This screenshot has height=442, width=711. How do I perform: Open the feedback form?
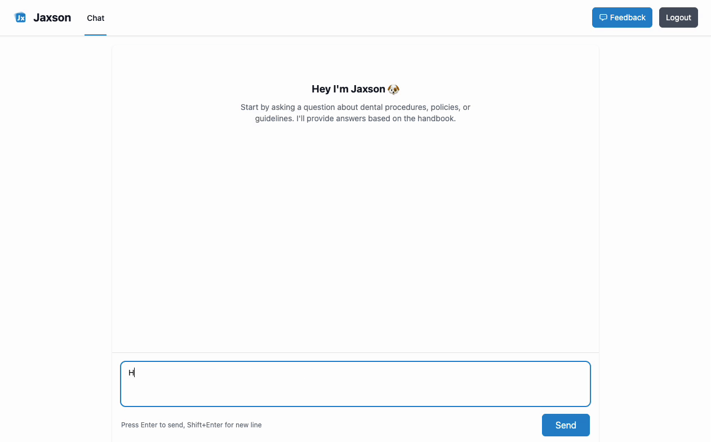622,17
